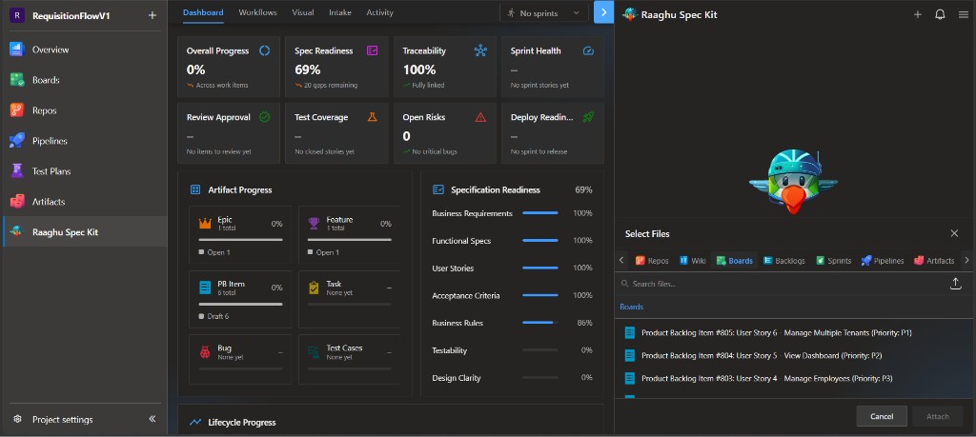Click the Business Rules progress bar
This screenshot has width=976, height=437.
[540, 323]
